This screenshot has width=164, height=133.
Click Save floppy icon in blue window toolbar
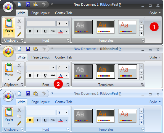click(x=28, y=93)
